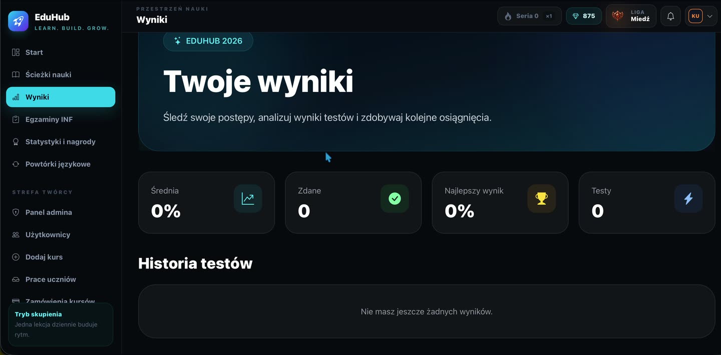Open the Liga Miedź badge
Screen dimensions: 721x355
[x=631, y=16]
